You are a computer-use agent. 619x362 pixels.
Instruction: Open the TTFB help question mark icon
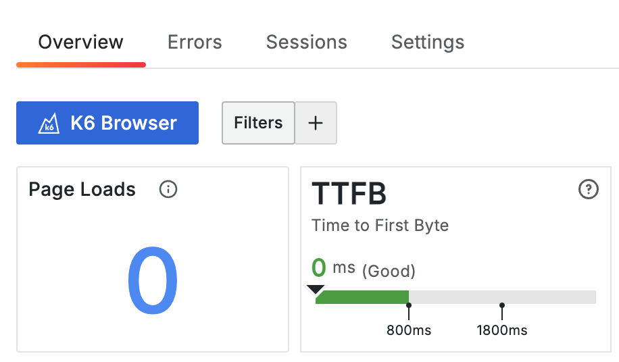click(x=589, y=190)
